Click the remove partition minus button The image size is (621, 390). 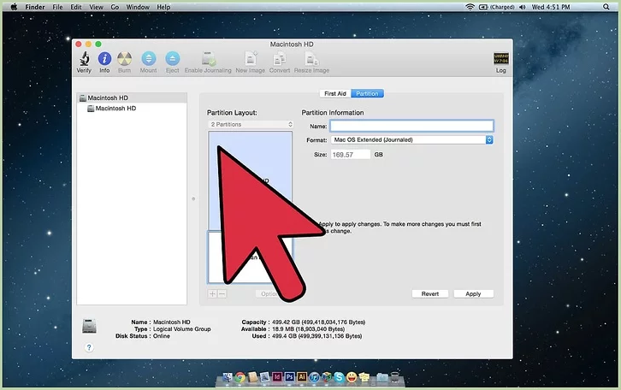(x=222, y=294)
